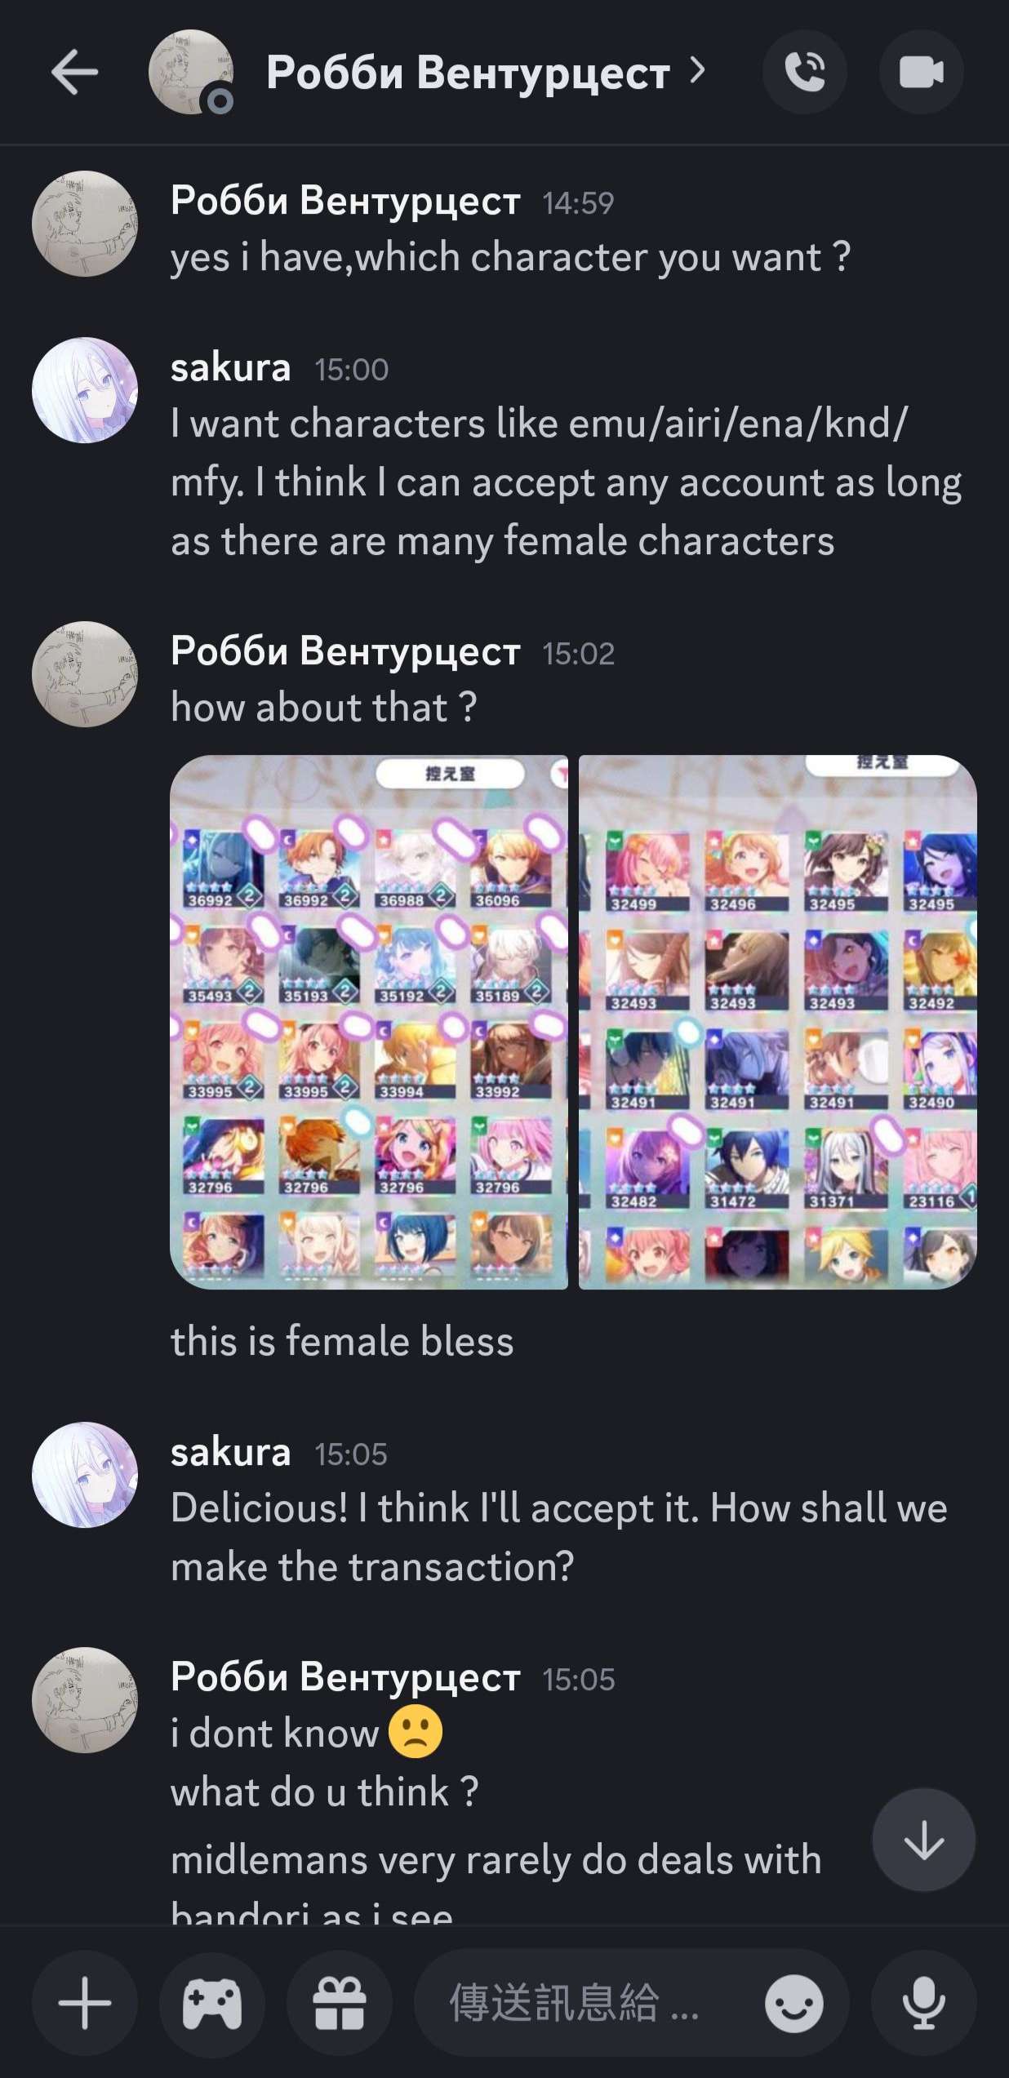Tap Робби Вентурцест avatar at 15:02 message

pos(85,674)
